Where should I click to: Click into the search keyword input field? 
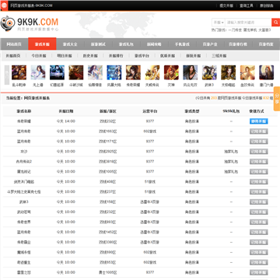248,23
